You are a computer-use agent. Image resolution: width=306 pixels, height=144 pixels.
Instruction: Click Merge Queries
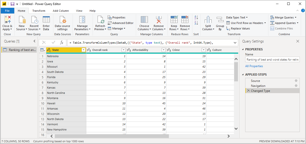tap(283, 17)
